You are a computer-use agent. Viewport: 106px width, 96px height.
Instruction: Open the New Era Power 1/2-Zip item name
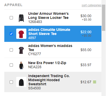tap(47, 63)
